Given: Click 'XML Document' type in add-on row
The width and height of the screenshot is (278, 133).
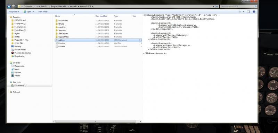Looking at the screenshot, I should tap(121, 40).
